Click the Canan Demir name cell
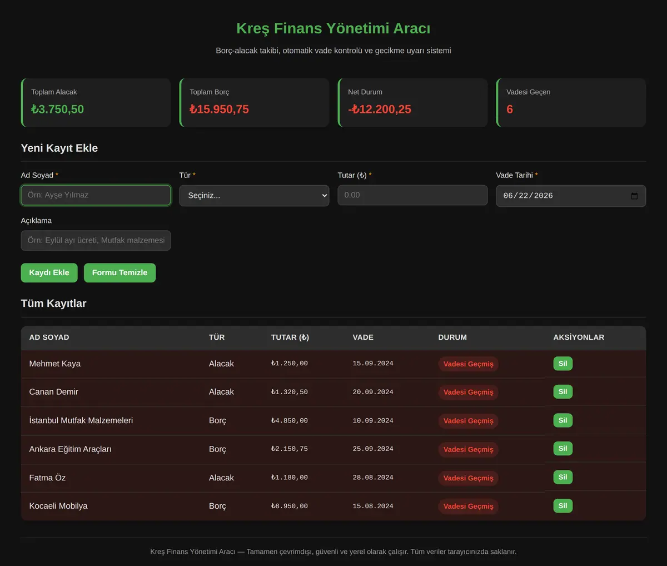The height and width of the screenshot is (566, 667). coord(53,392)
